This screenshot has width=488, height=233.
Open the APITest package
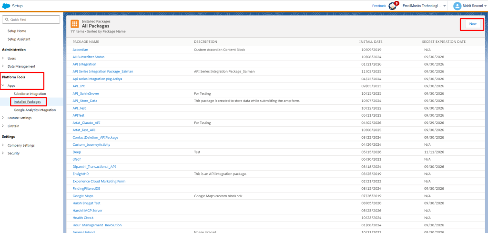pos(79,115)
